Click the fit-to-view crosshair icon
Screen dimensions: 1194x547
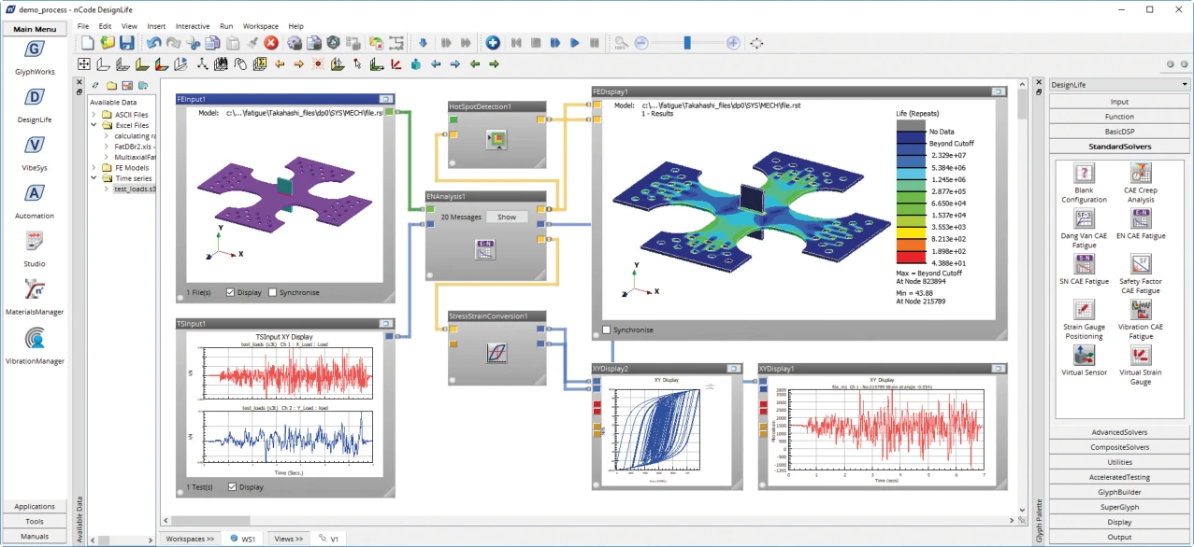point(756,43)
